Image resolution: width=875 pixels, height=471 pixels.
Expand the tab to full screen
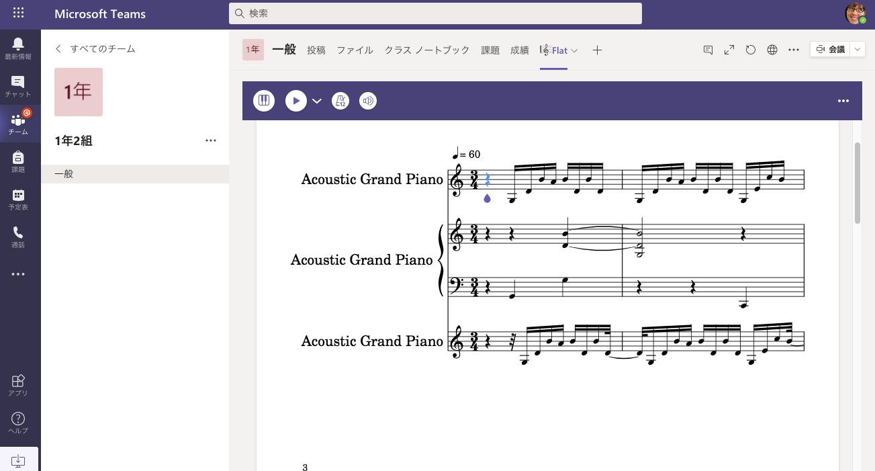click(729, 50)
